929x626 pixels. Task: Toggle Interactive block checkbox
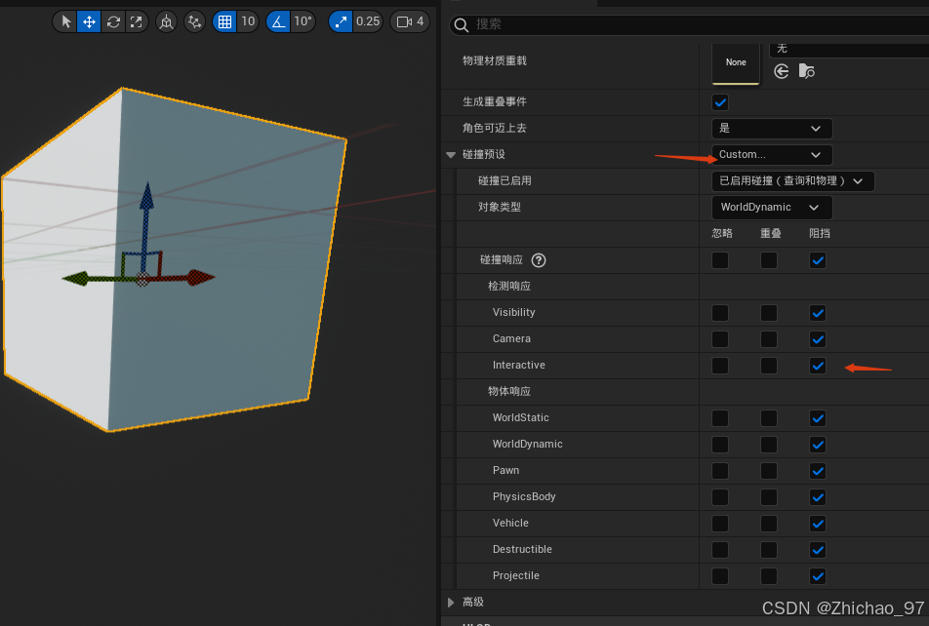point(818,366)
